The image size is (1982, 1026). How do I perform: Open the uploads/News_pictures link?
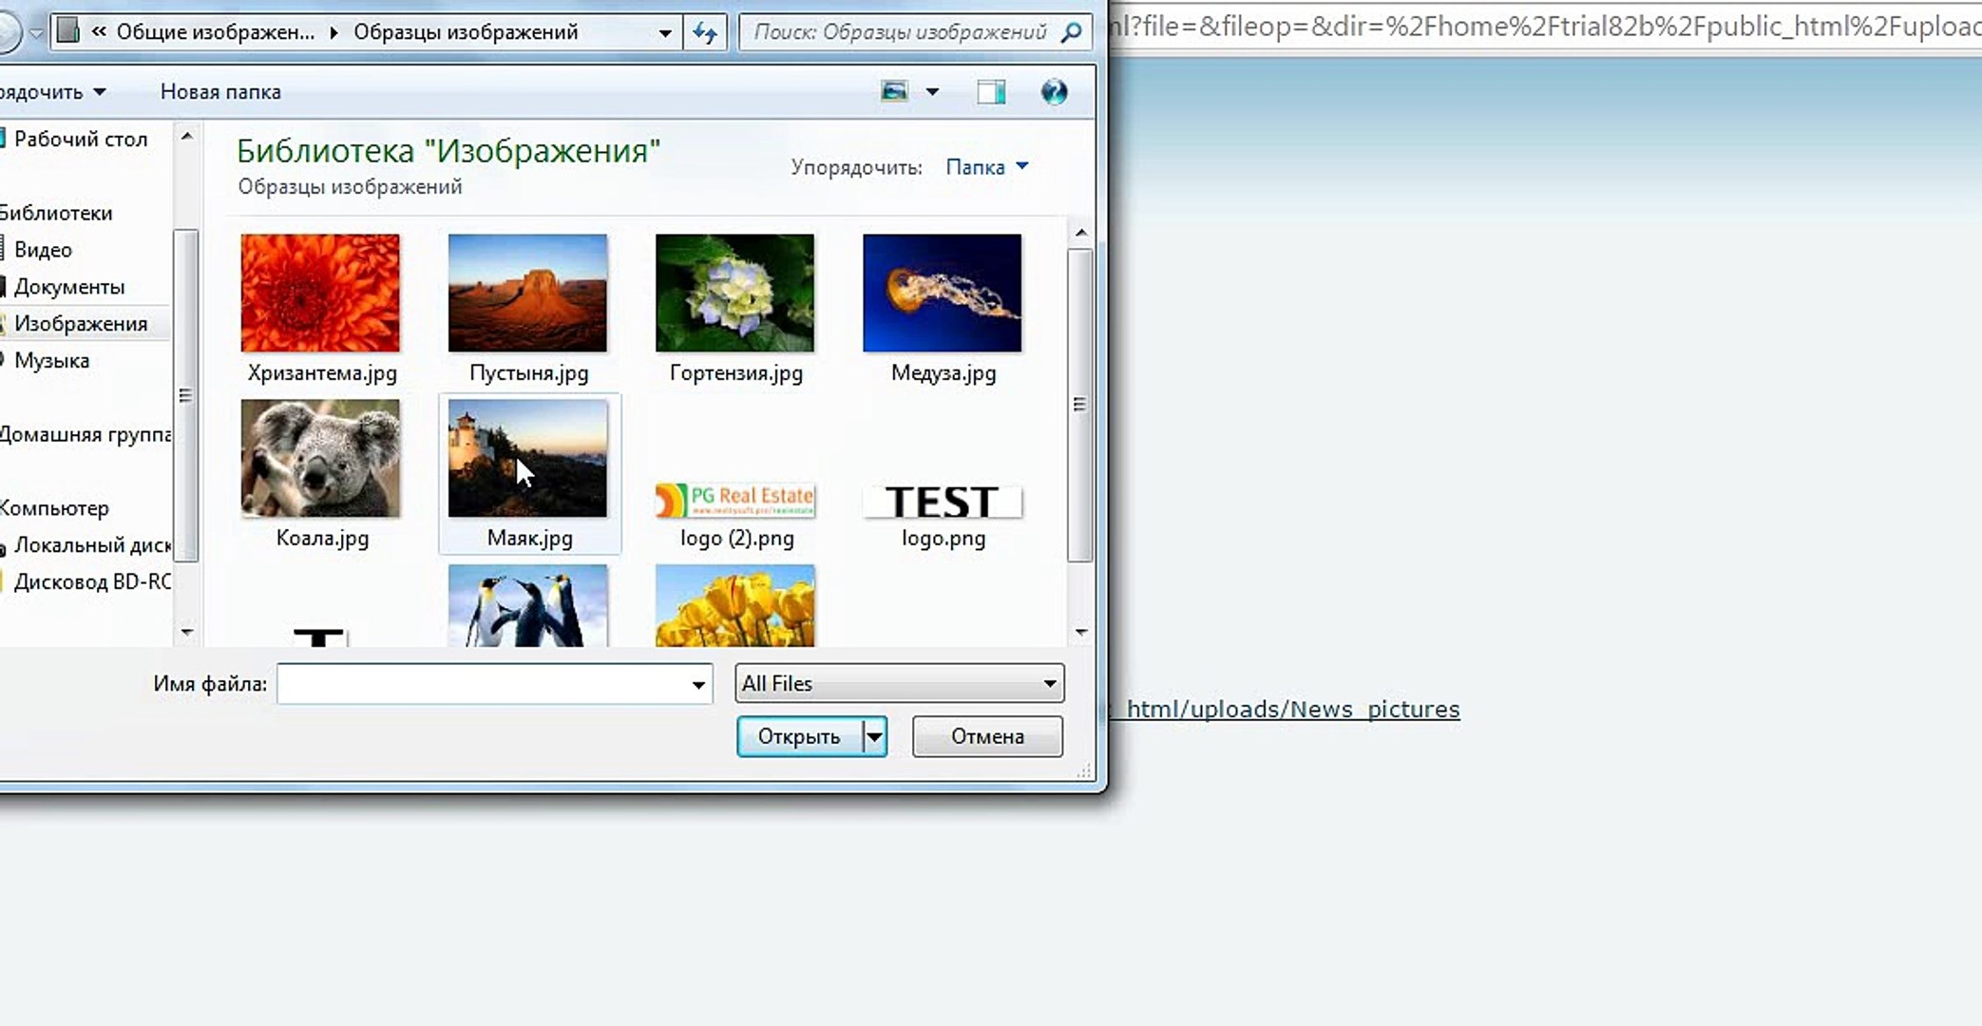point(1292,710)
